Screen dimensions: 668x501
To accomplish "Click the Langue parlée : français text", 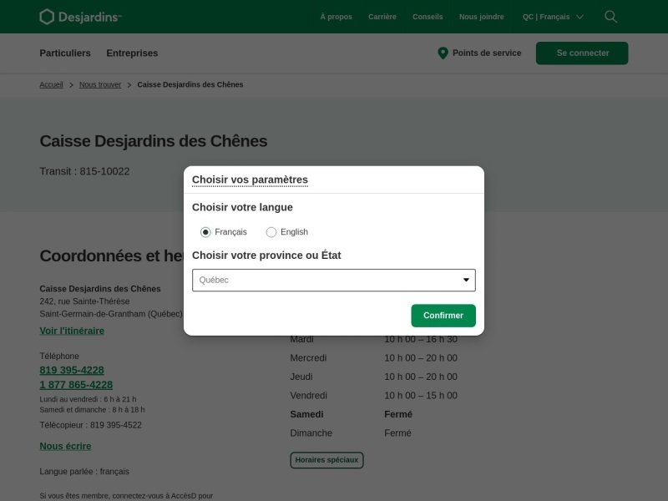I will coord(84,471).
